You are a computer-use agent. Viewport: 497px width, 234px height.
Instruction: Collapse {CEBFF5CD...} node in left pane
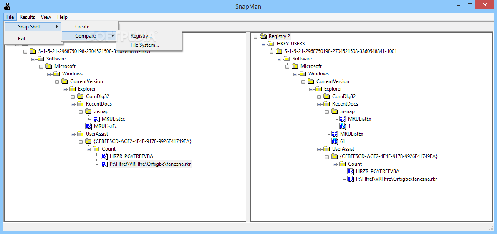point(81,141)
